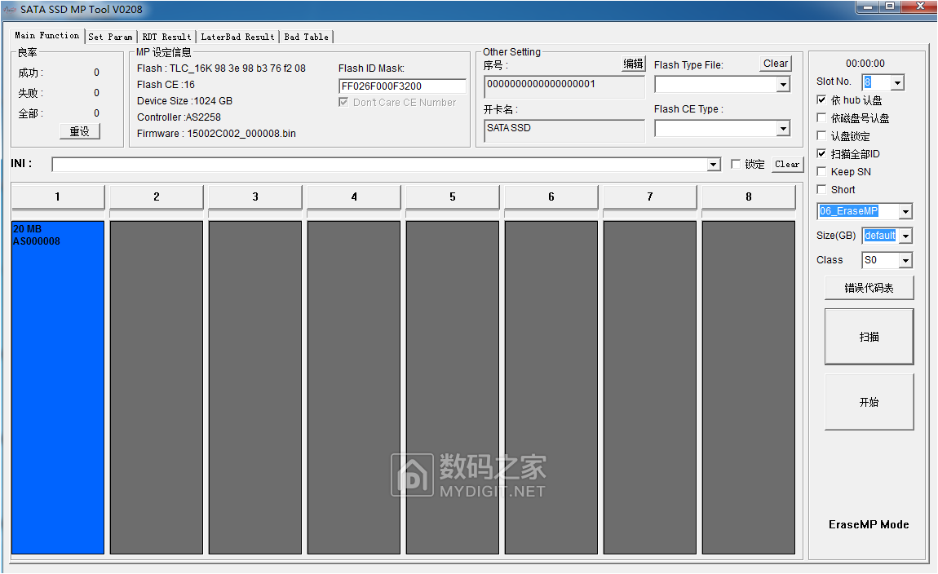This screenshot has height=574, width=938.
Task: Select the blue slot 1 AS000008 panel
Action: [58, 387]
